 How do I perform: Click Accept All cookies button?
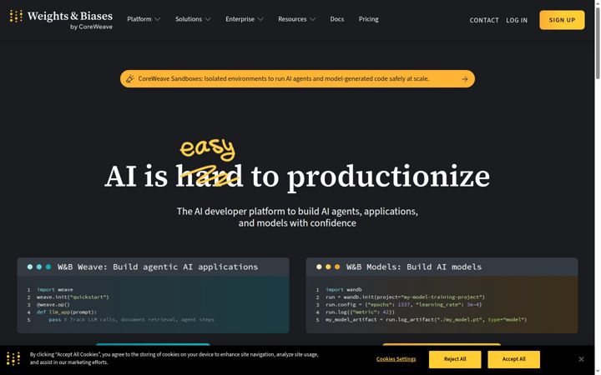pos(513,359)
